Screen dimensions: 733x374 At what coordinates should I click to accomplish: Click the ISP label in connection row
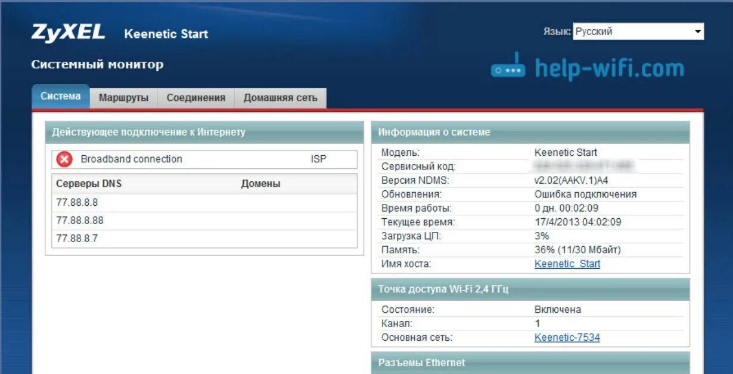tap(319, 159)
